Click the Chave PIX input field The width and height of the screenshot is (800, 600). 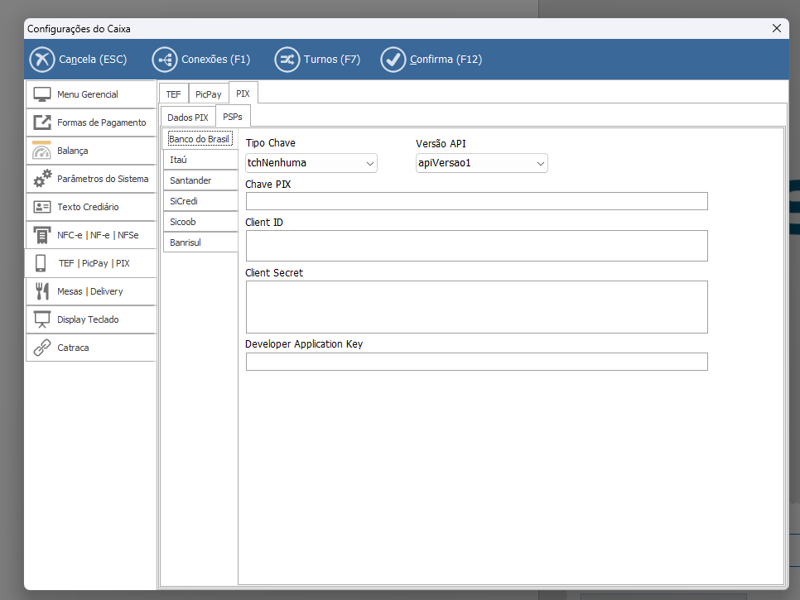pos(476,201)
